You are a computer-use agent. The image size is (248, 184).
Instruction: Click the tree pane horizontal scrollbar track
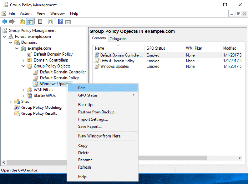click(x=37, y=162)
